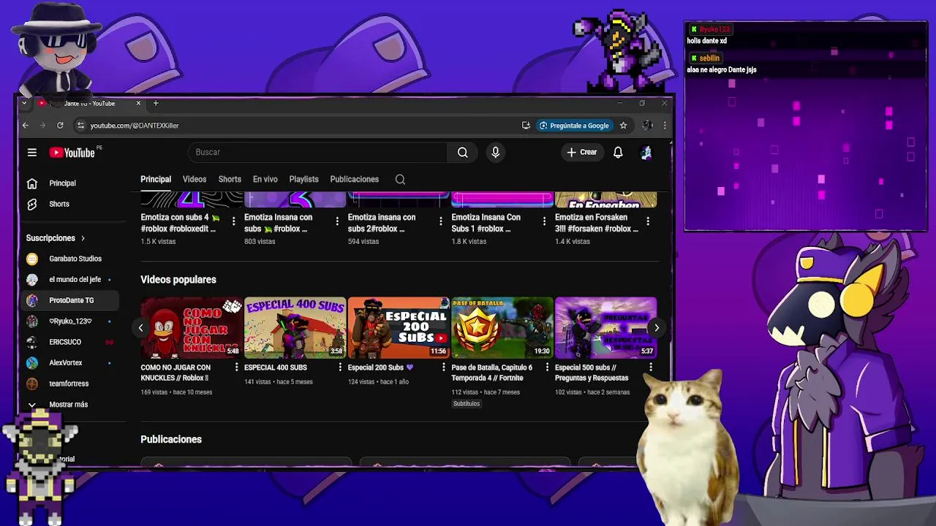Open options for Emotiza en Forsaken 3
The image size is (936, 526).
pos(648,221)
